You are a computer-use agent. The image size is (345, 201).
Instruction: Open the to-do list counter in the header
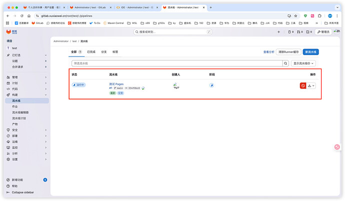tap(310, 32)
